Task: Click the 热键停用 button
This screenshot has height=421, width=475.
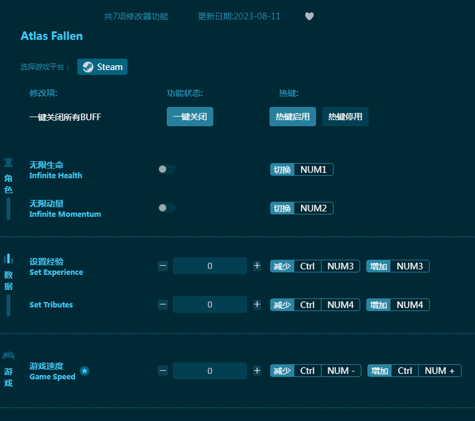Action: pyautogui.click(x=345, y=117)
